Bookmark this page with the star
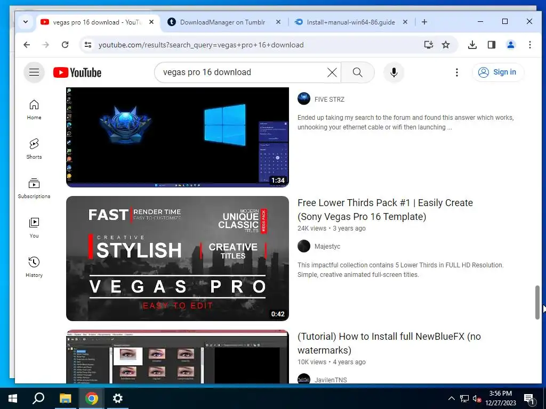Image resolution: width=546 pixels, height=409 pixels. (x=446, y=45)
